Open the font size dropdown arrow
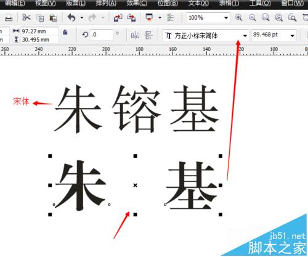 (292, 36)
